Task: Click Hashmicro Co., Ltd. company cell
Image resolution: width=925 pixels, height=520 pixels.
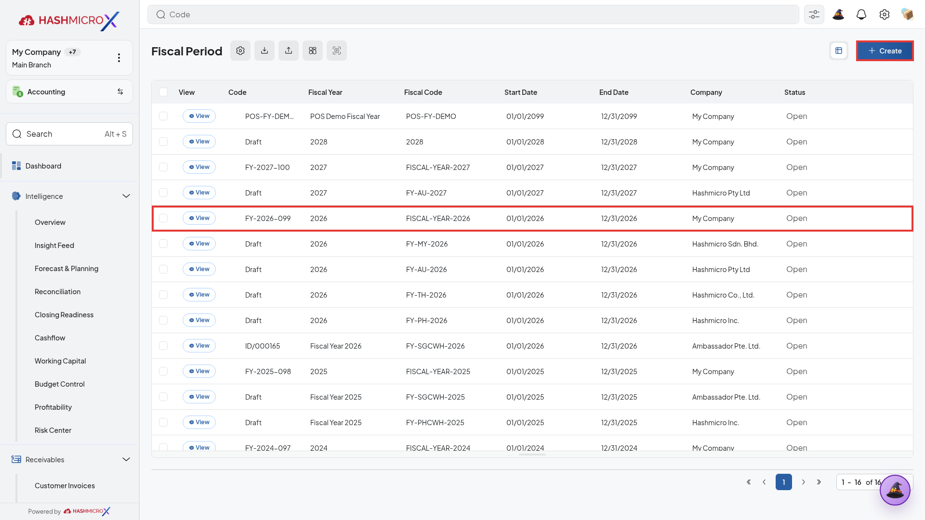Action: (723, 295)
